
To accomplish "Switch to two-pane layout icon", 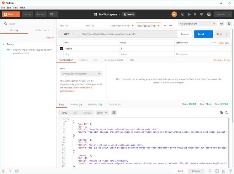I will [x=217, y=171].
